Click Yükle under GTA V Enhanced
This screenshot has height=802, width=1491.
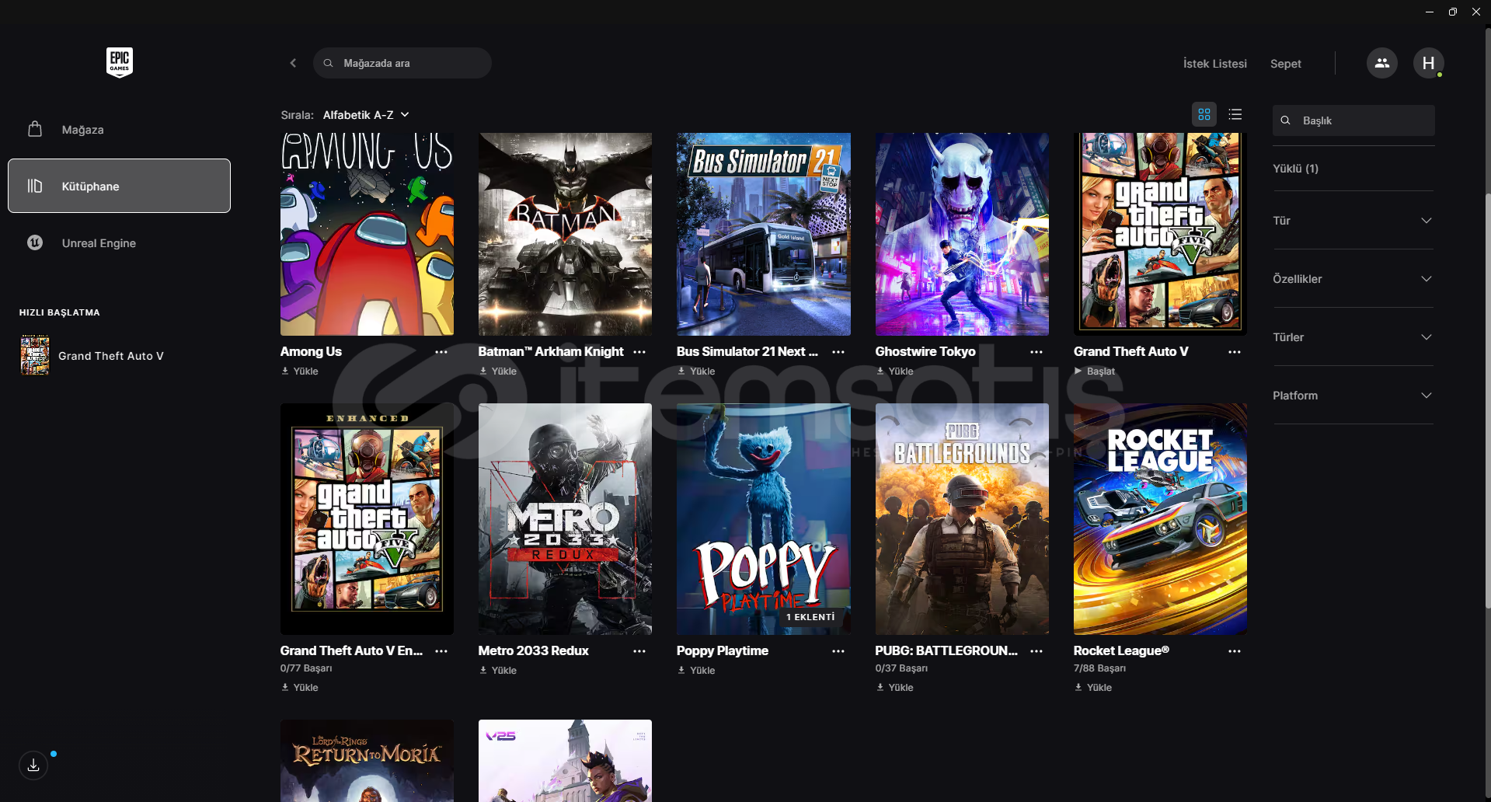click(300, 688)
